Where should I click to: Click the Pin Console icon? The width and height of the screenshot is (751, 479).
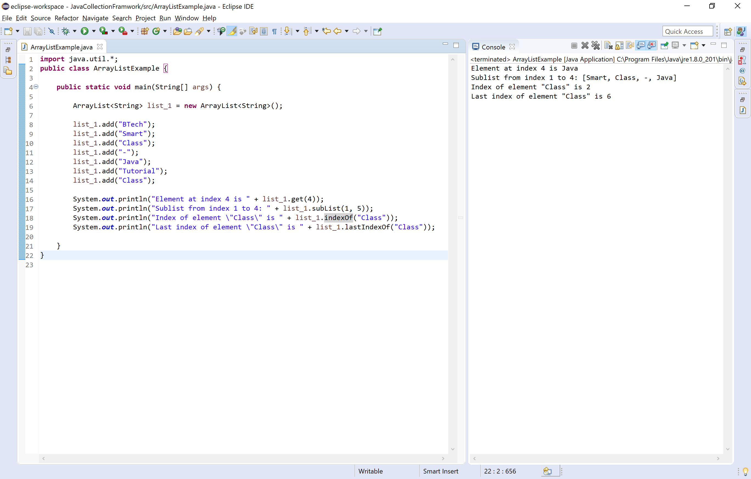(664, 46)
